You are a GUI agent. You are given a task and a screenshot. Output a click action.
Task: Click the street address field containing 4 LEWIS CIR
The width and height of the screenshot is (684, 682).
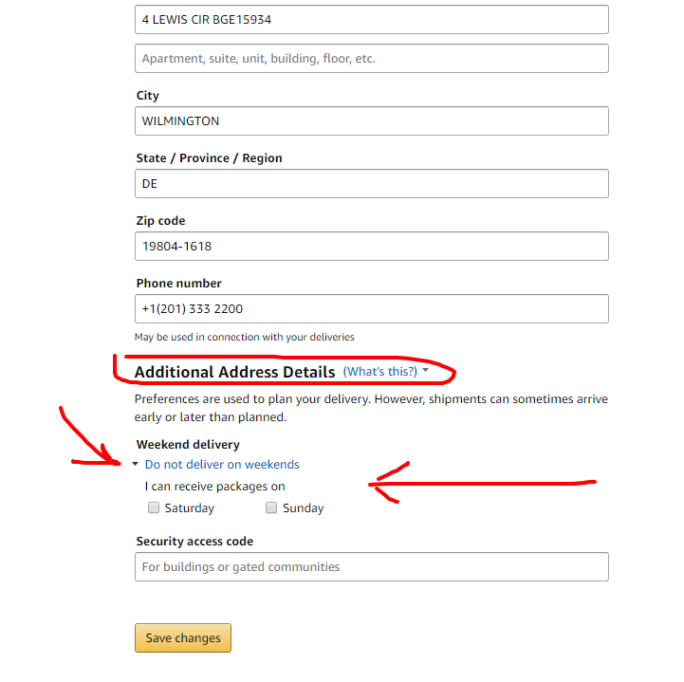371,19
